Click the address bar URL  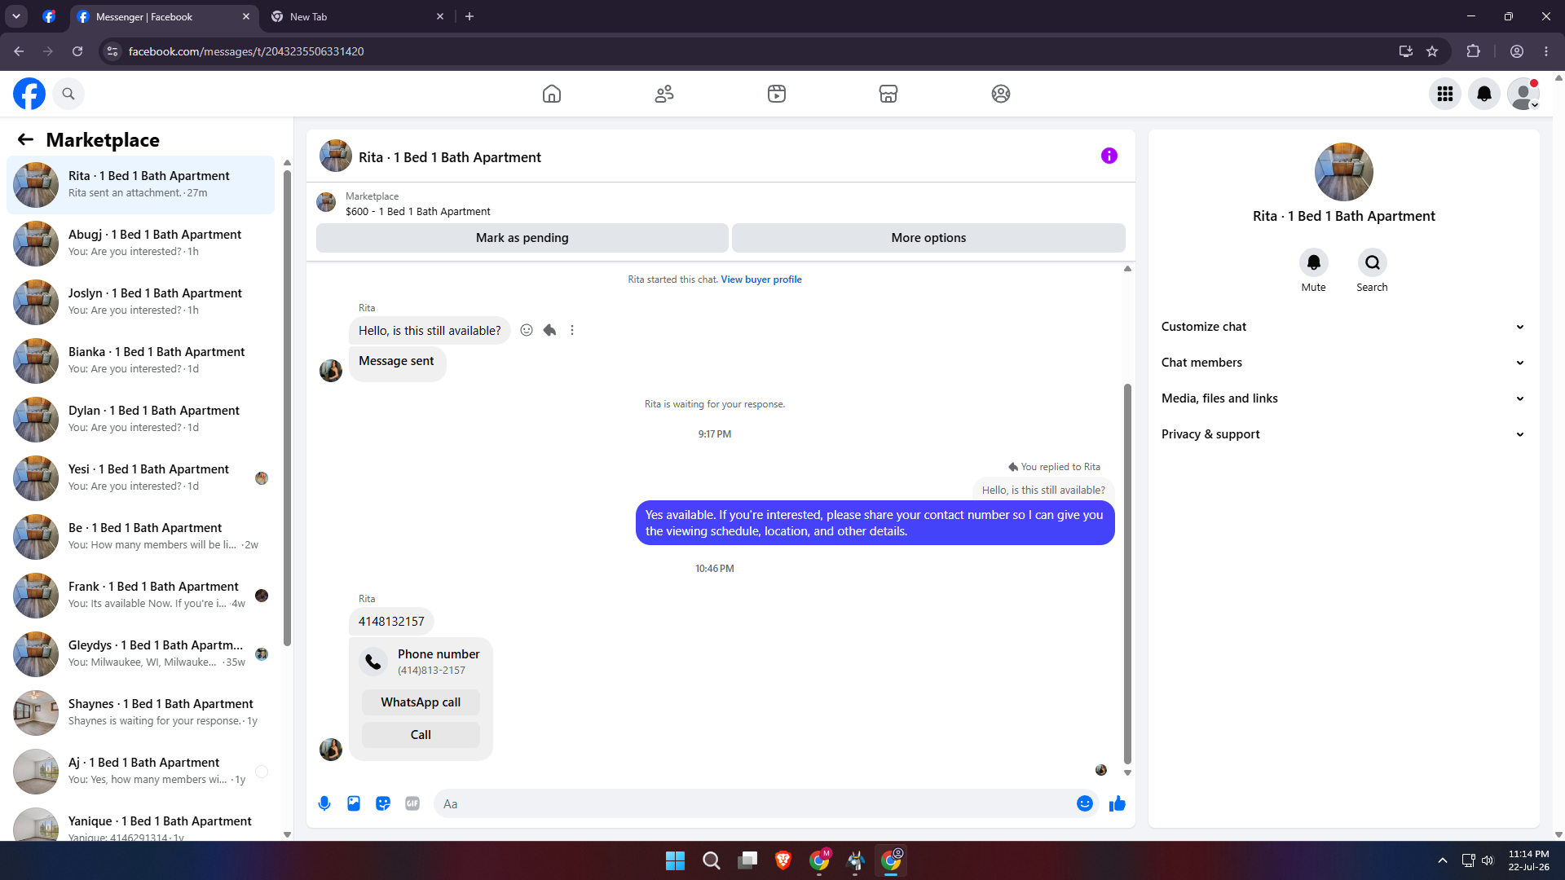tap(246, 51)
